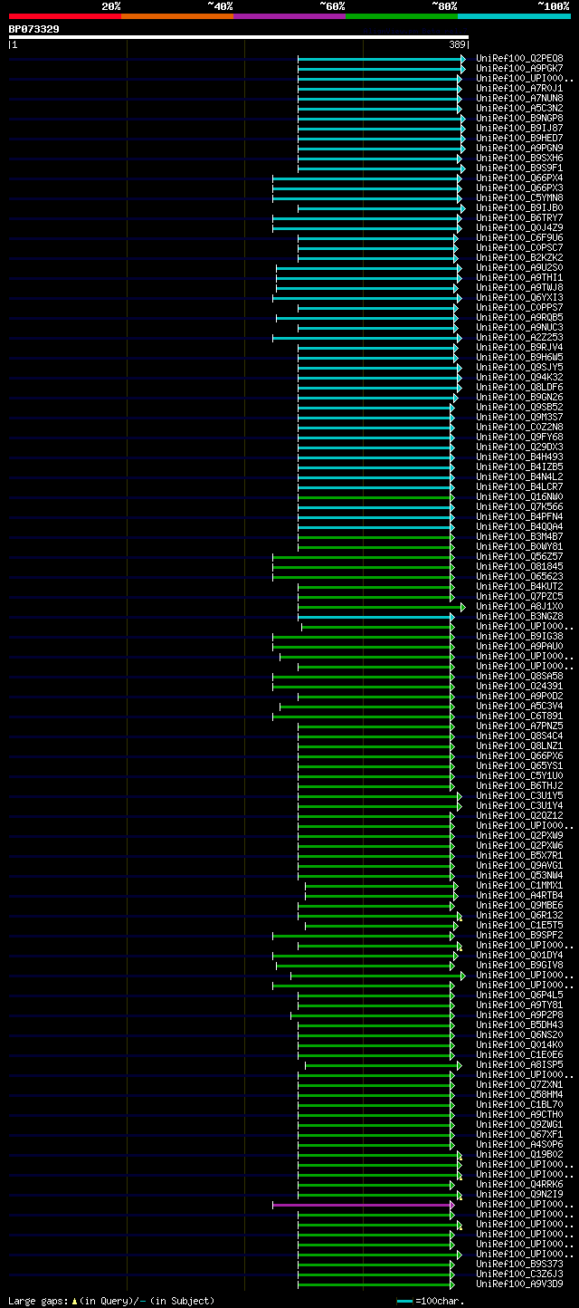Click the white query length bar

239,37
